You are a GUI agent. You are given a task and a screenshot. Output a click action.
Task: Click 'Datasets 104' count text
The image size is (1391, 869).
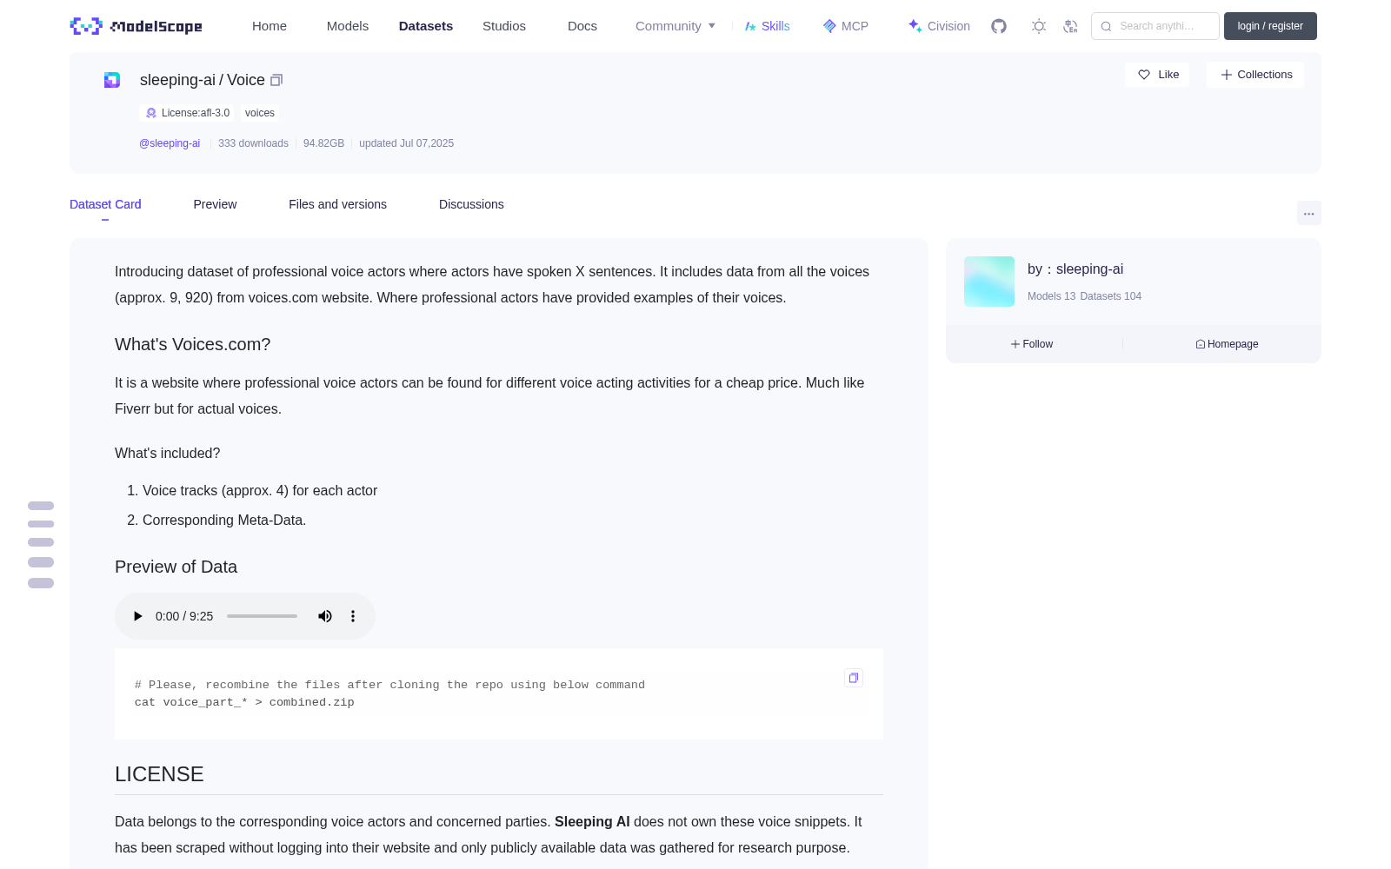[x=1110, y=296]
